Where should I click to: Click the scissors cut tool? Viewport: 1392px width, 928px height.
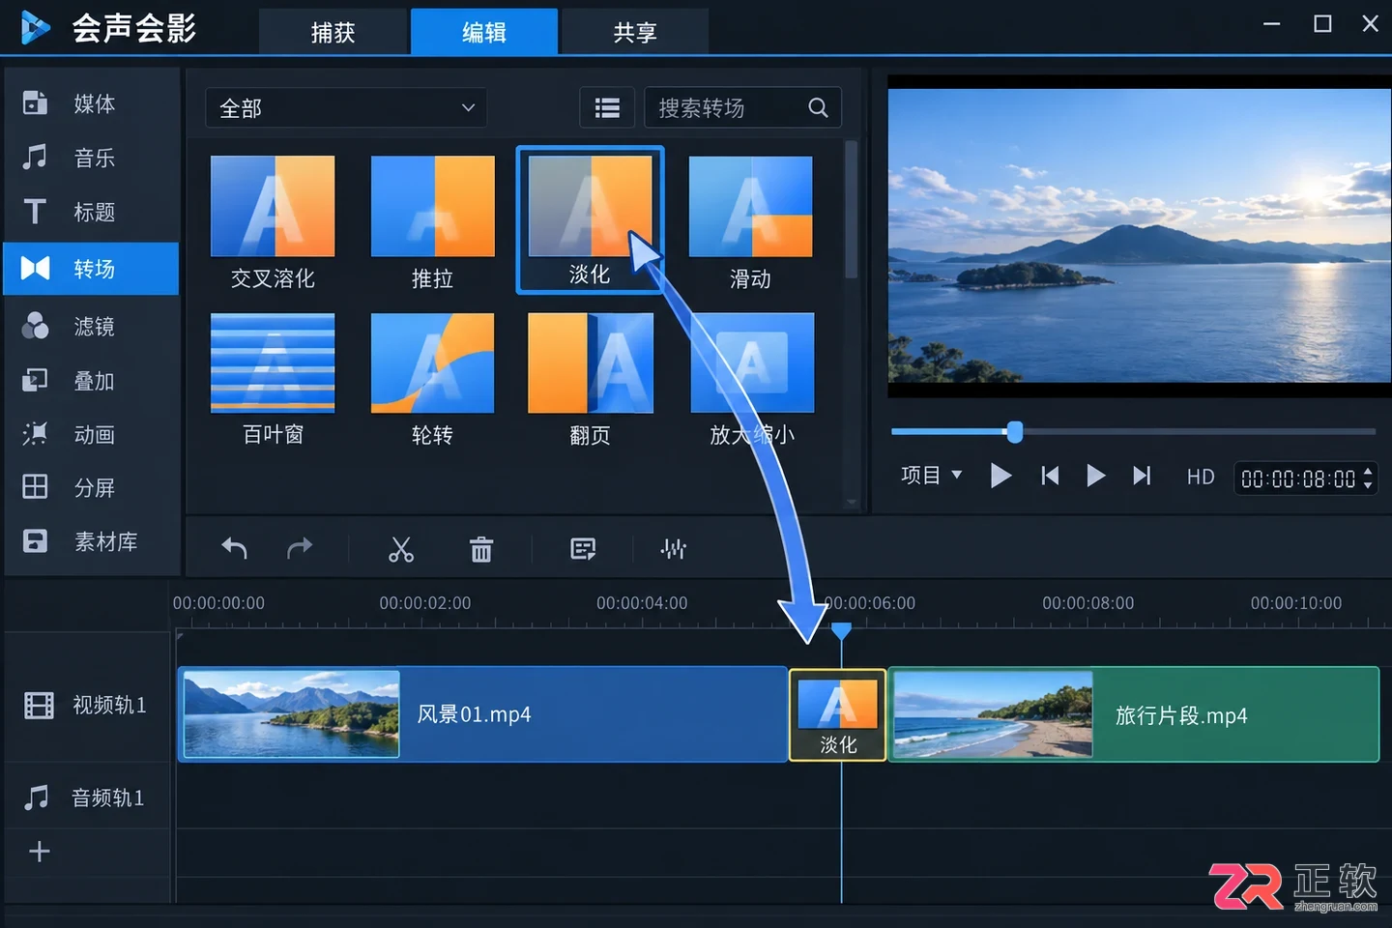[x=400, y=549]
